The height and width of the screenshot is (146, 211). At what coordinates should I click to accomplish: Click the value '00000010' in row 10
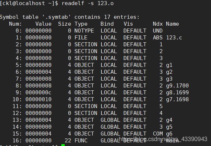[38, 99]
